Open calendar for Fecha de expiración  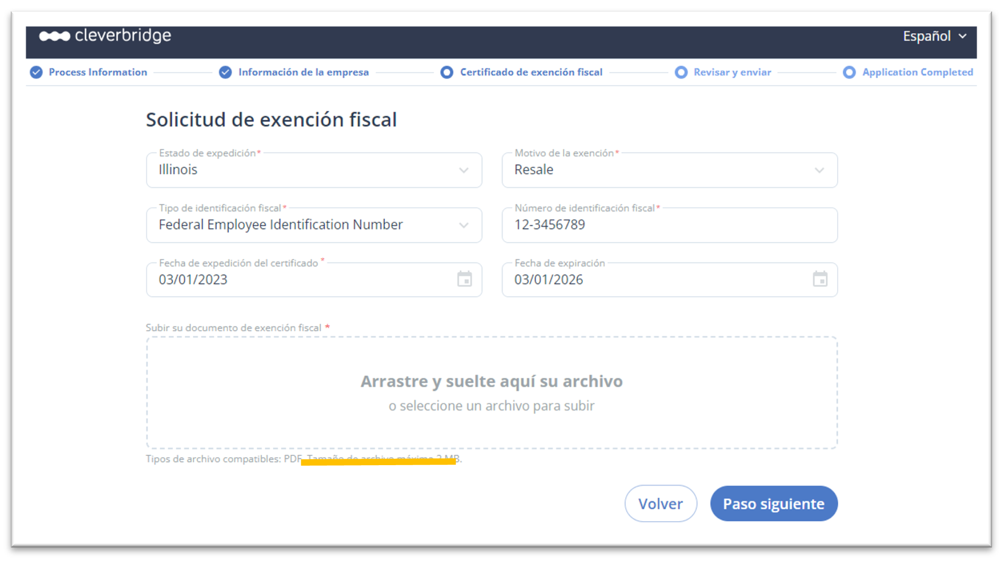click(x=820, y=279)
